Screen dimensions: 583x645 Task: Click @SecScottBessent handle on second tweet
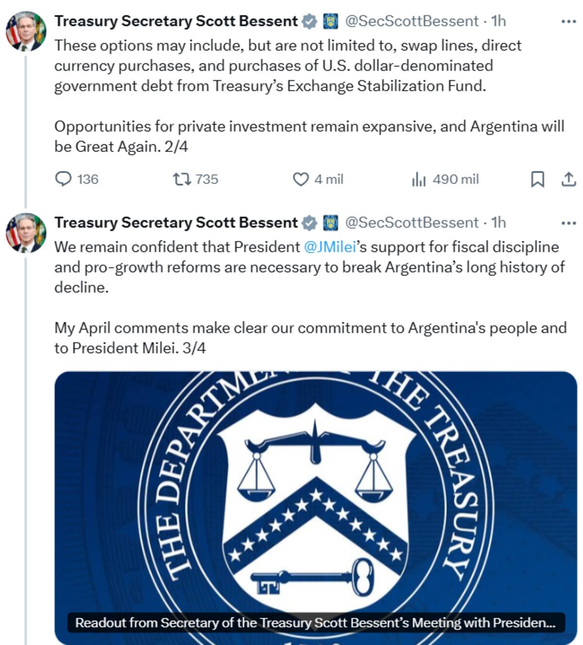point(412,222)
